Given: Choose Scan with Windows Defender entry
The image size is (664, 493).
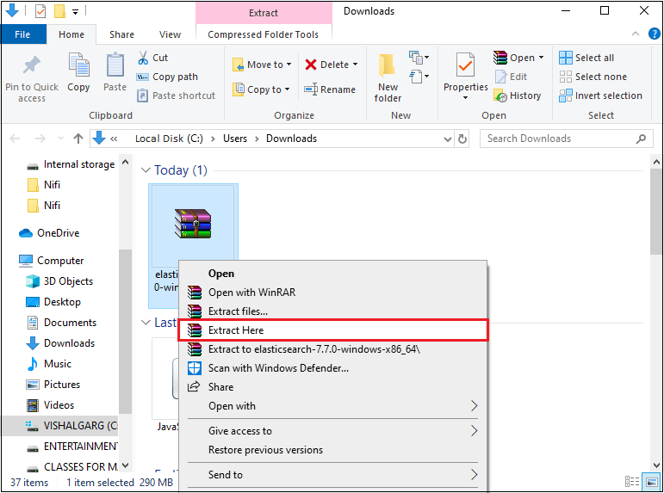Looking at the screenshot, I should pos(332,368).
